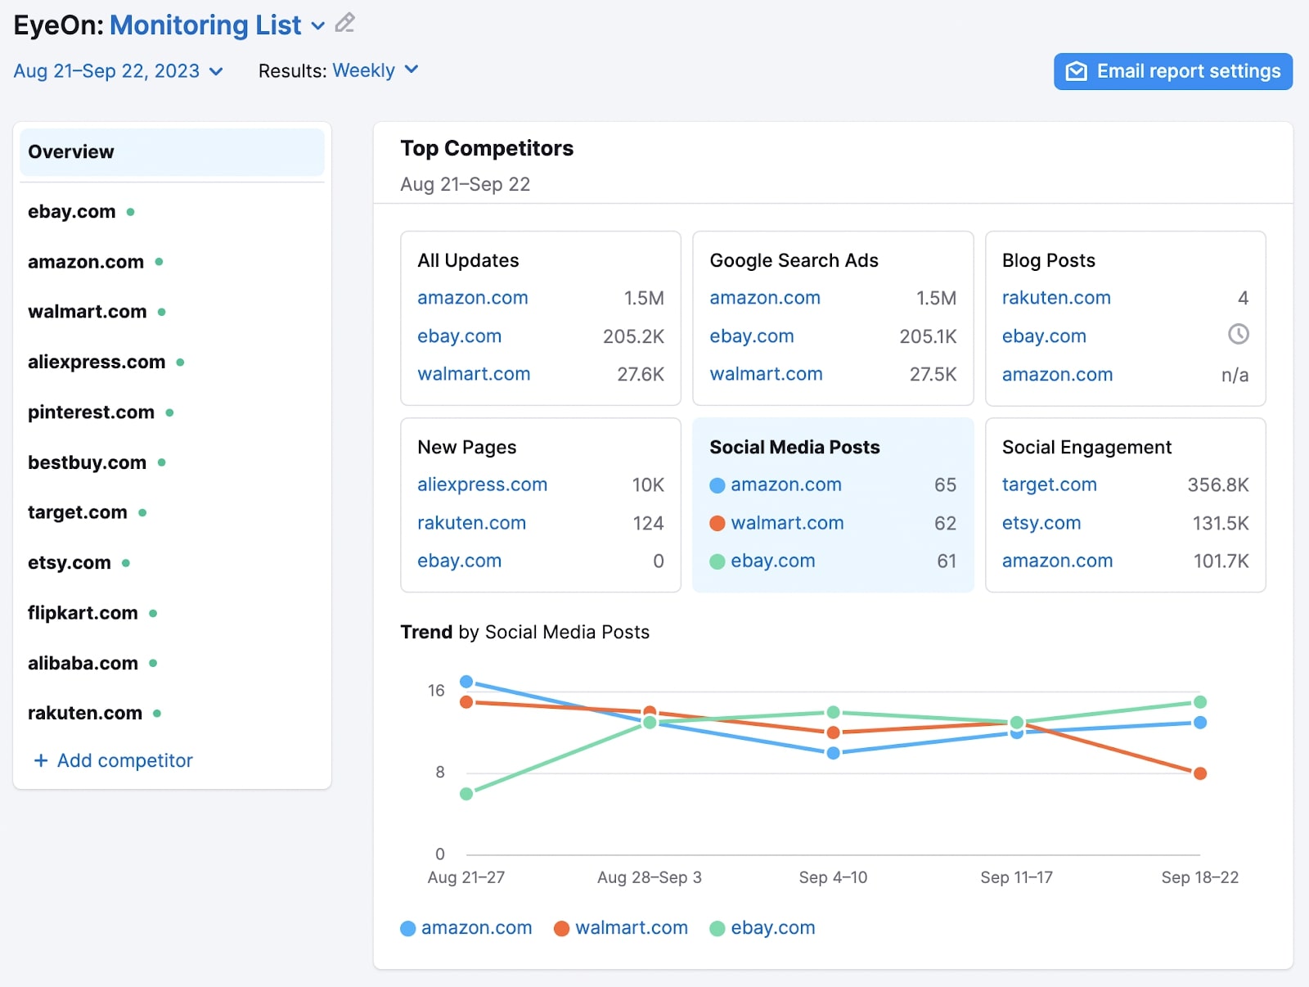The width and height of the screenshot is (1309, 987).
Task: Click the pencil edit icon beside Monitoring List
Action: pyautogui.click(x=344, y=24)
